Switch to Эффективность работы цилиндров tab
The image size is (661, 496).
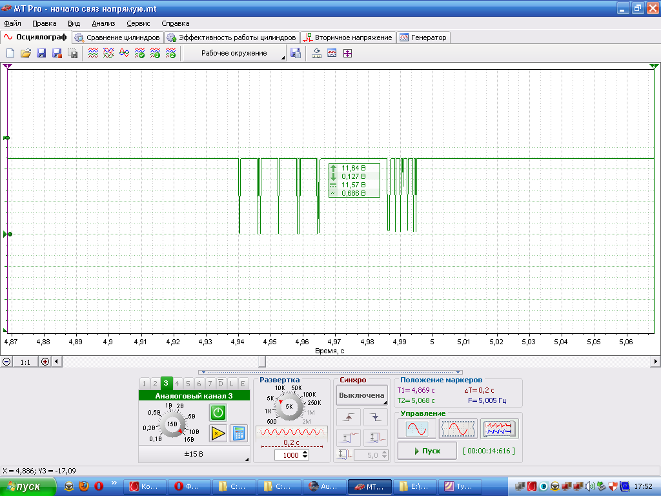[x=232, y=37]
